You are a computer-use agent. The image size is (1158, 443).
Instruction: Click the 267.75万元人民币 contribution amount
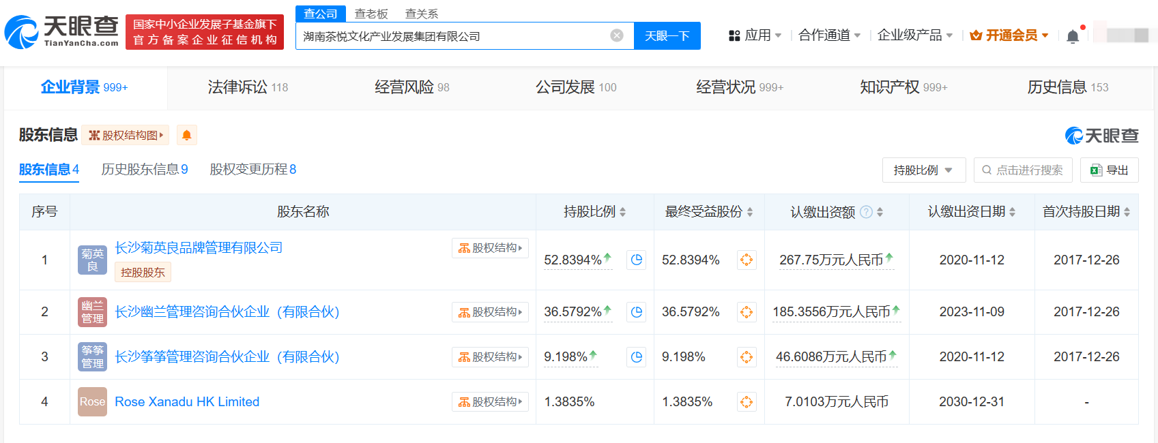[x=831, y=260]
